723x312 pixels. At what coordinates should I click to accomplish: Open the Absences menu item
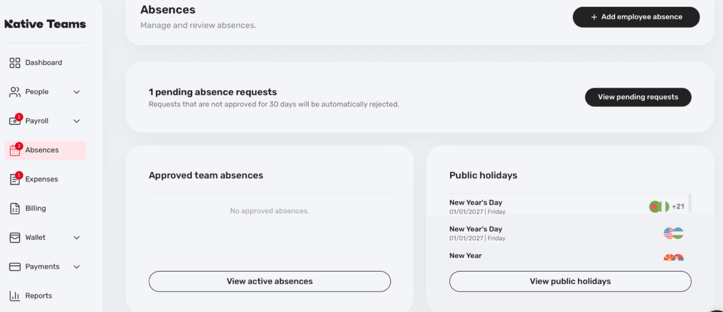click(x=45, y=150)
